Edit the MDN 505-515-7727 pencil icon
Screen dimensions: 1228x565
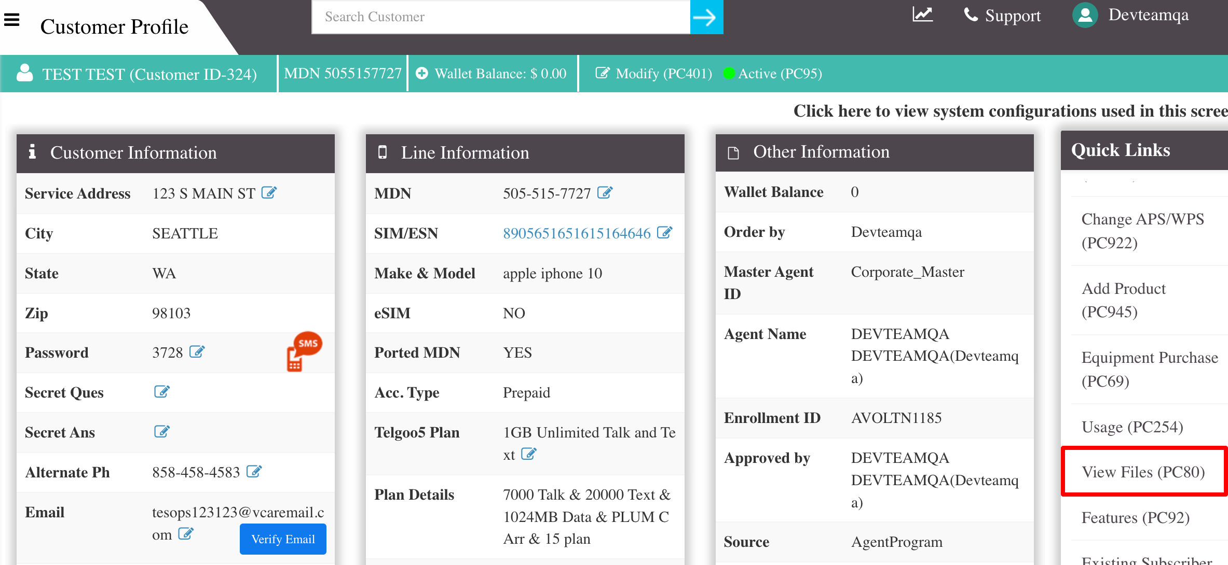(605, 193)
